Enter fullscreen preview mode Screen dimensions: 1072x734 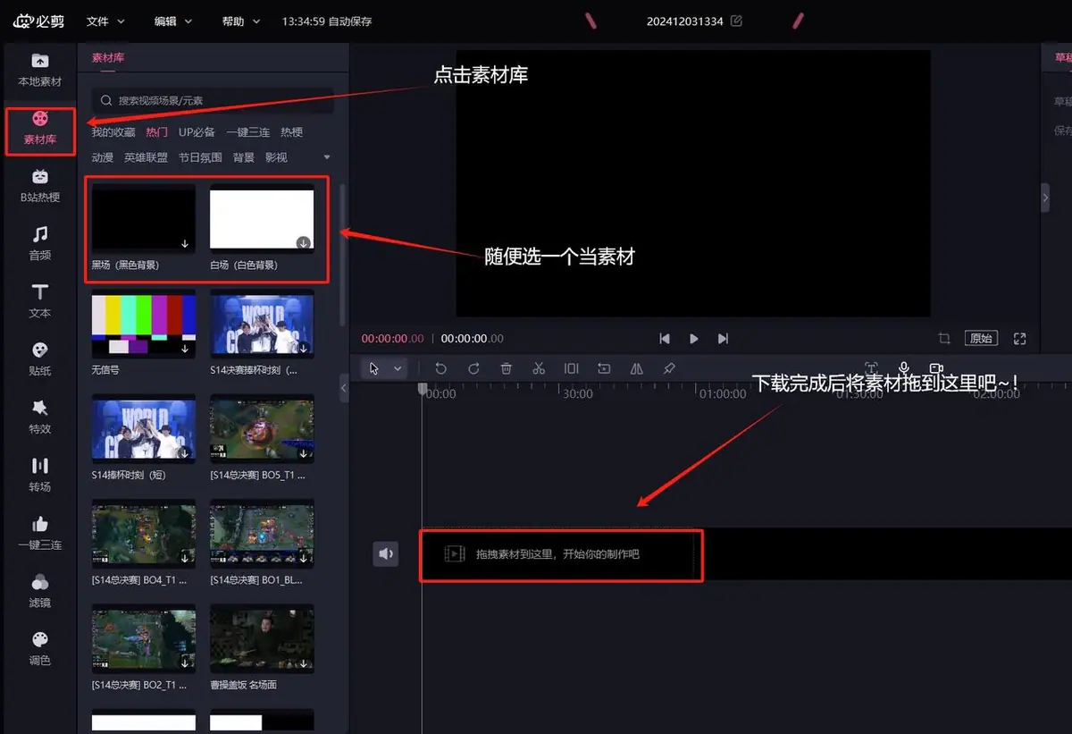coord(1020,339)
